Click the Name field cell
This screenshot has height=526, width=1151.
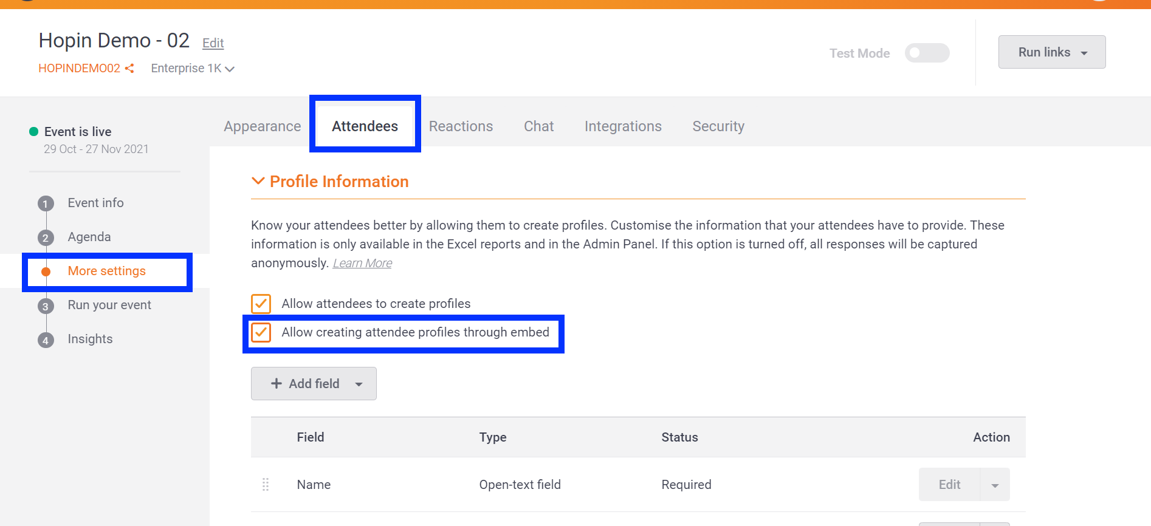point(314,485)
